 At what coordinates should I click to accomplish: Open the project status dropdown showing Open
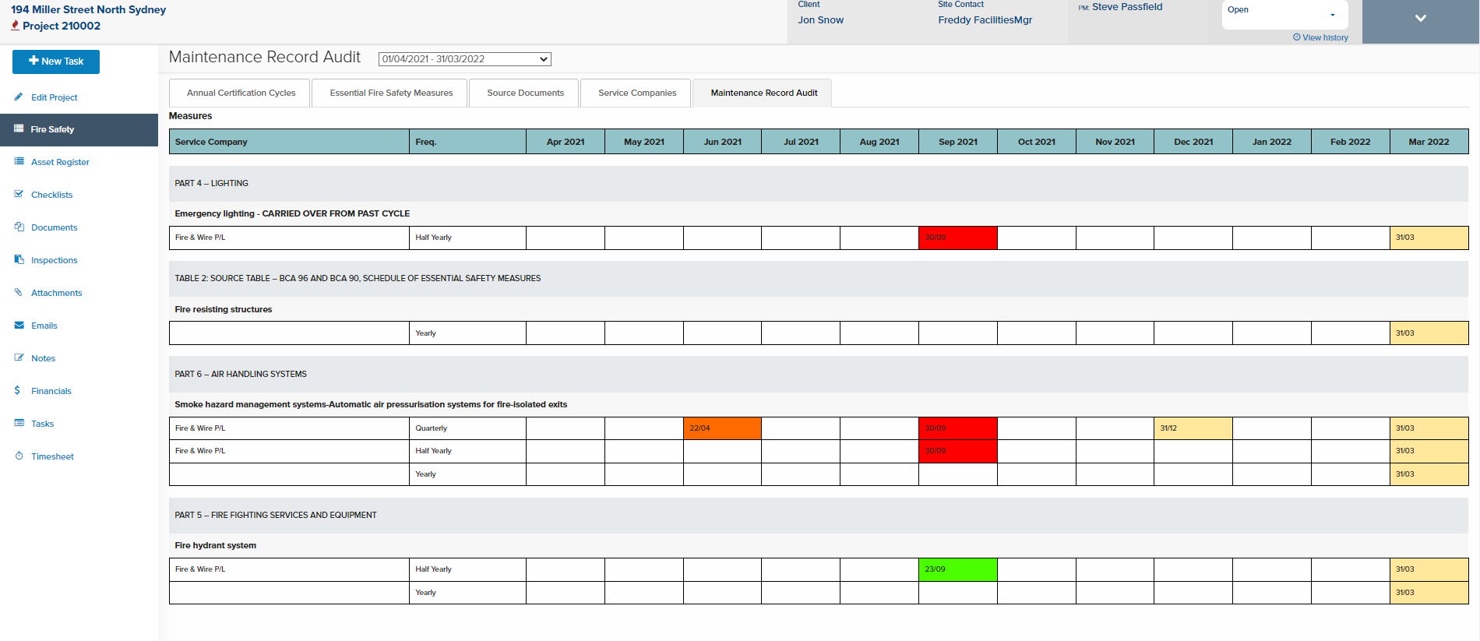pyautogui.click(x=1284, y=15)
